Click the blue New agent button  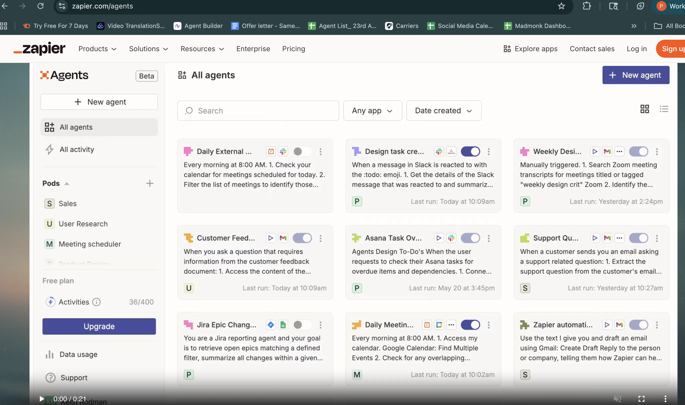click(636, 75)
